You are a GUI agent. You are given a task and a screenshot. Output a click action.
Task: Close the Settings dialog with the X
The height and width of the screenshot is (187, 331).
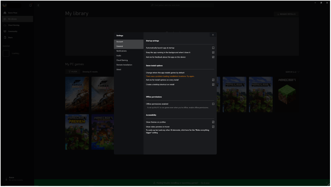tap(213, 35)
